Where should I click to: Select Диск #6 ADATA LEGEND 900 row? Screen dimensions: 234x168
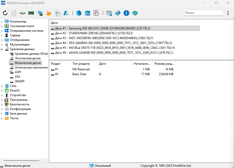click(125, 53)
